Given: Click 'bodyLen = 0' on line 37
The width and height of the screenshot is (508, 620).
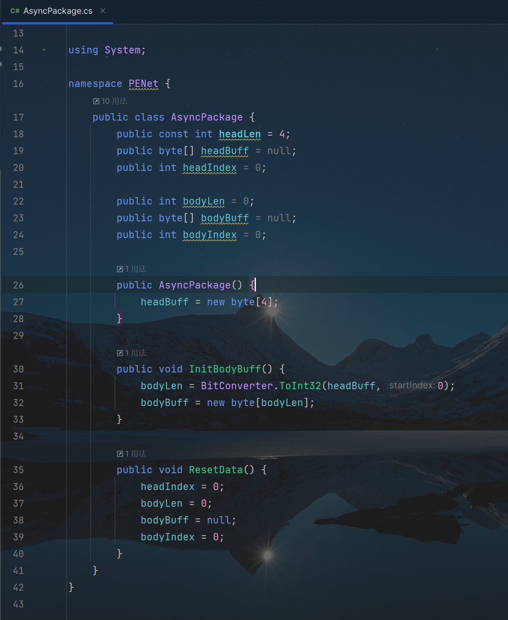Looking at the screenshot, I should click(174, 504).
